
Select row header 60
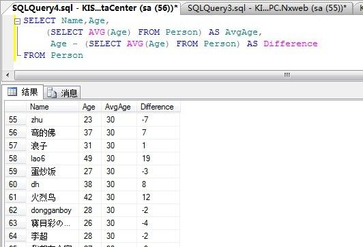pyautogui.click(x=16, y=184)
